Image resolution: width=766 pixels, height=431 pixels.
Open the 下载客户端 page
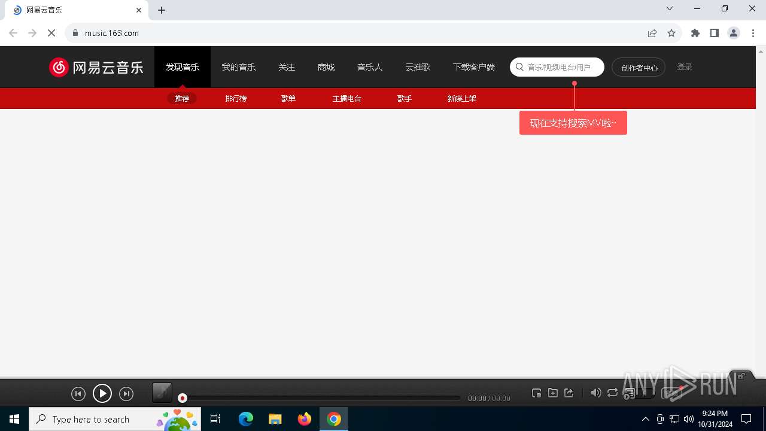point(474,67)
